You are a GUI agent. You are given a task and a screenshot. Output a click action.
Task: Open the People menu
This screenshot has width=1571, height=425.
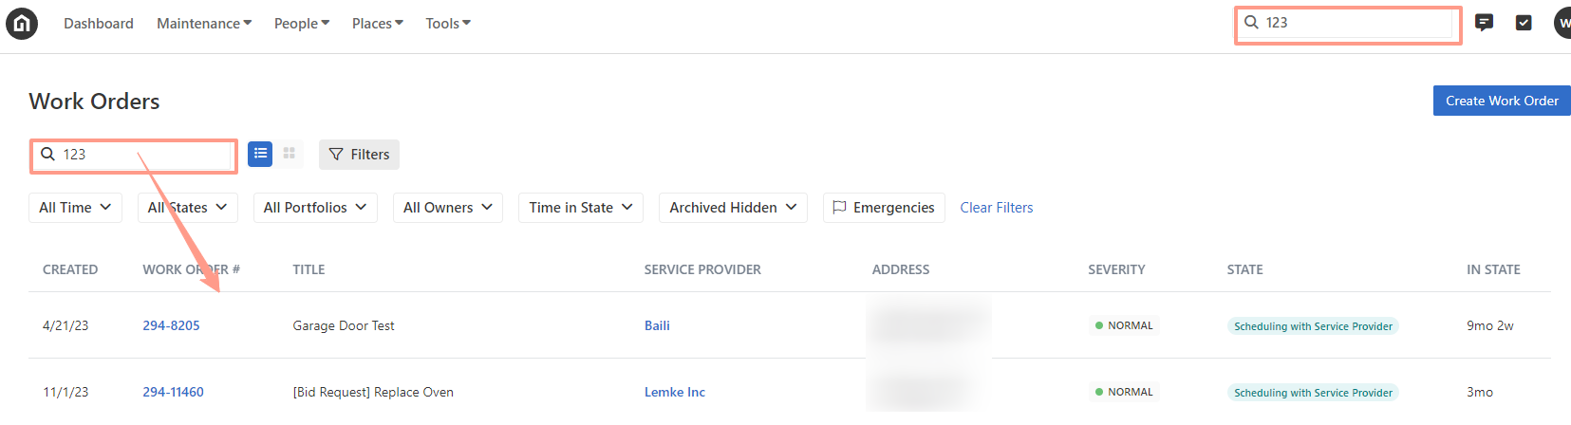click(302, 24)
